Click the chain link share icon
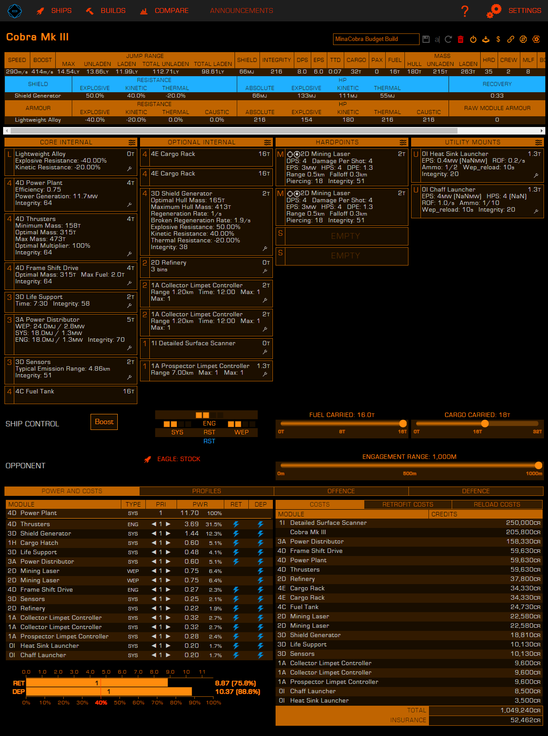This screenshot has width=548, height=736. pos(511,39)
